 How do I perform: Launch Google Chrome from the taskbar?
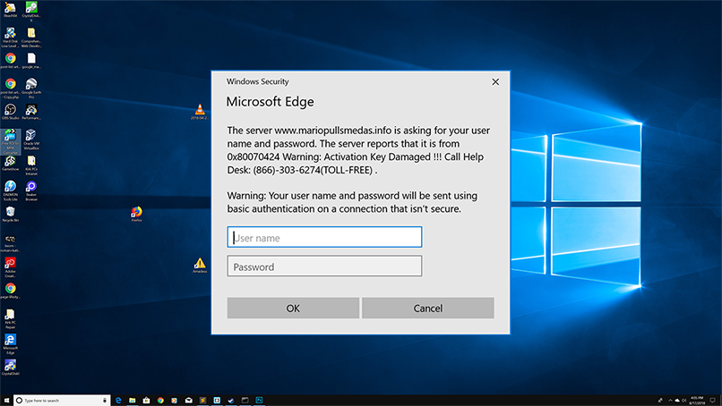coord(160,400)
